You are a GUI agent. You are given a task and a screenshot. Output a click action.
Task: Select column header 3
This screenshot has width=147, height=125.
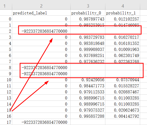[x=88, y=6]
